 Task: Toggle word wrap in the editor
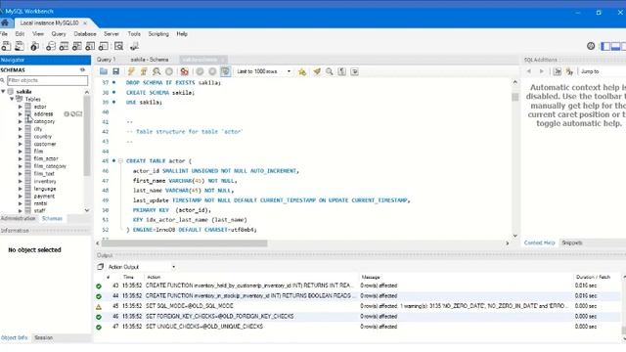354,71
